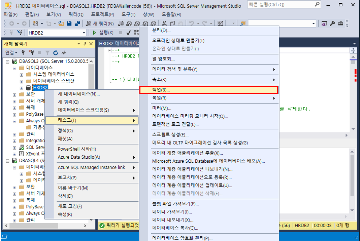Screen dimensions: 360x241
Task: Select 태스크(T) in the context menu
Action: (x=92, y=120)
